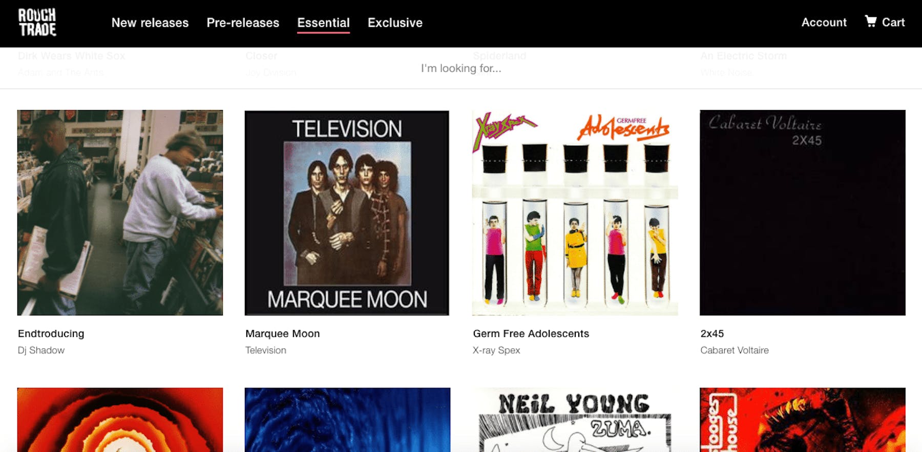Screen dimensions: 922x452
Task: Open the Neil Young Zuma cover
Action: [575, 420]
